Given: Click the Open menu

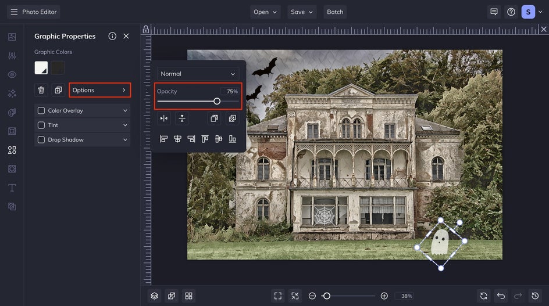Looking at the screenshot, I should (x=265, y=12).
